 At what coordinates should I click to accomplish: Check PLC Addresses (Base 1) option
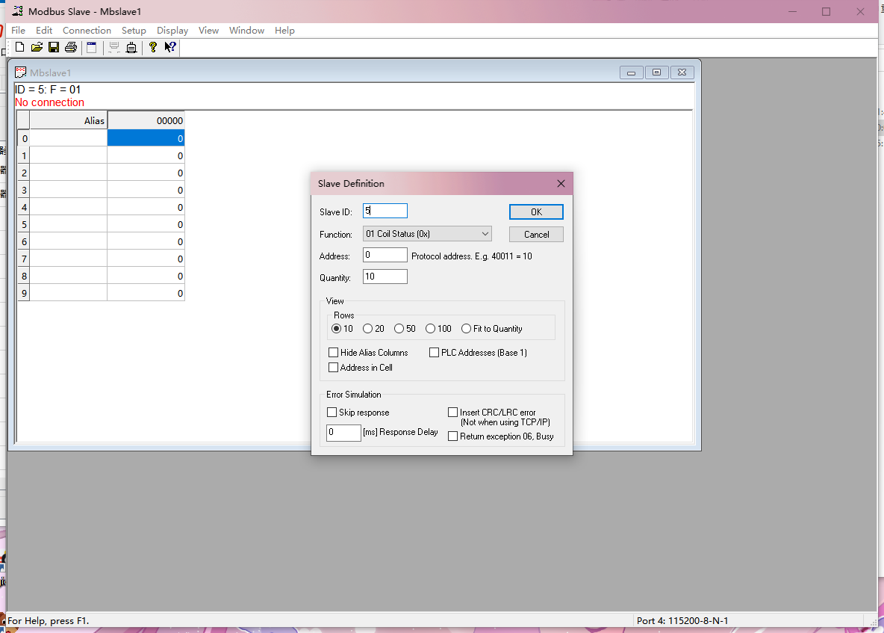(434, 353)
